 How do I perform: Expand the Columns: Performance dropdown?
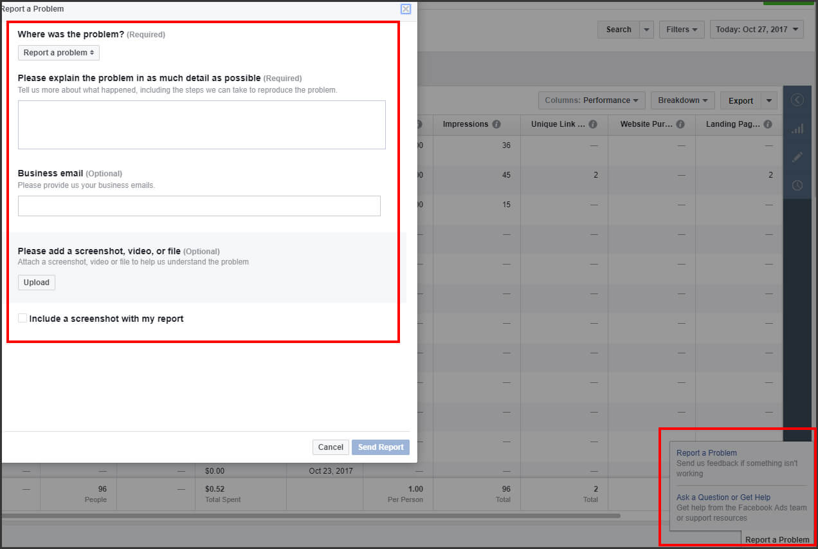591,100
